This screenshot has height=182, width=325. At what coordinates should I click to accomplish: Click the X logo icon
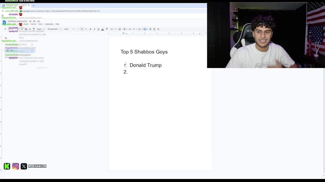click(x=24, y=166)
